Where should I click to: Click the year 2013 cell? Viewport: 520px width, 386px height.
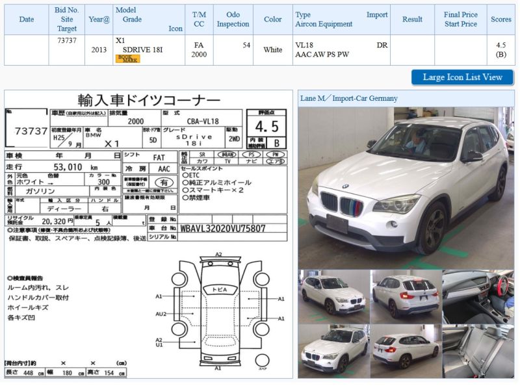click(99, 50)
